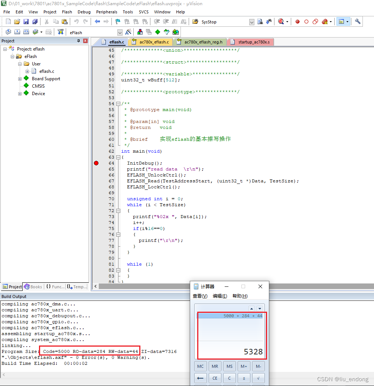Open the File menu

7,12
